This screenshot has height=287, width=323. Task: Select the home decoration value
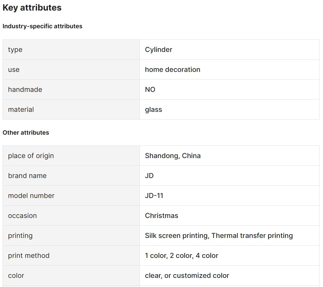tap(173, 69)
